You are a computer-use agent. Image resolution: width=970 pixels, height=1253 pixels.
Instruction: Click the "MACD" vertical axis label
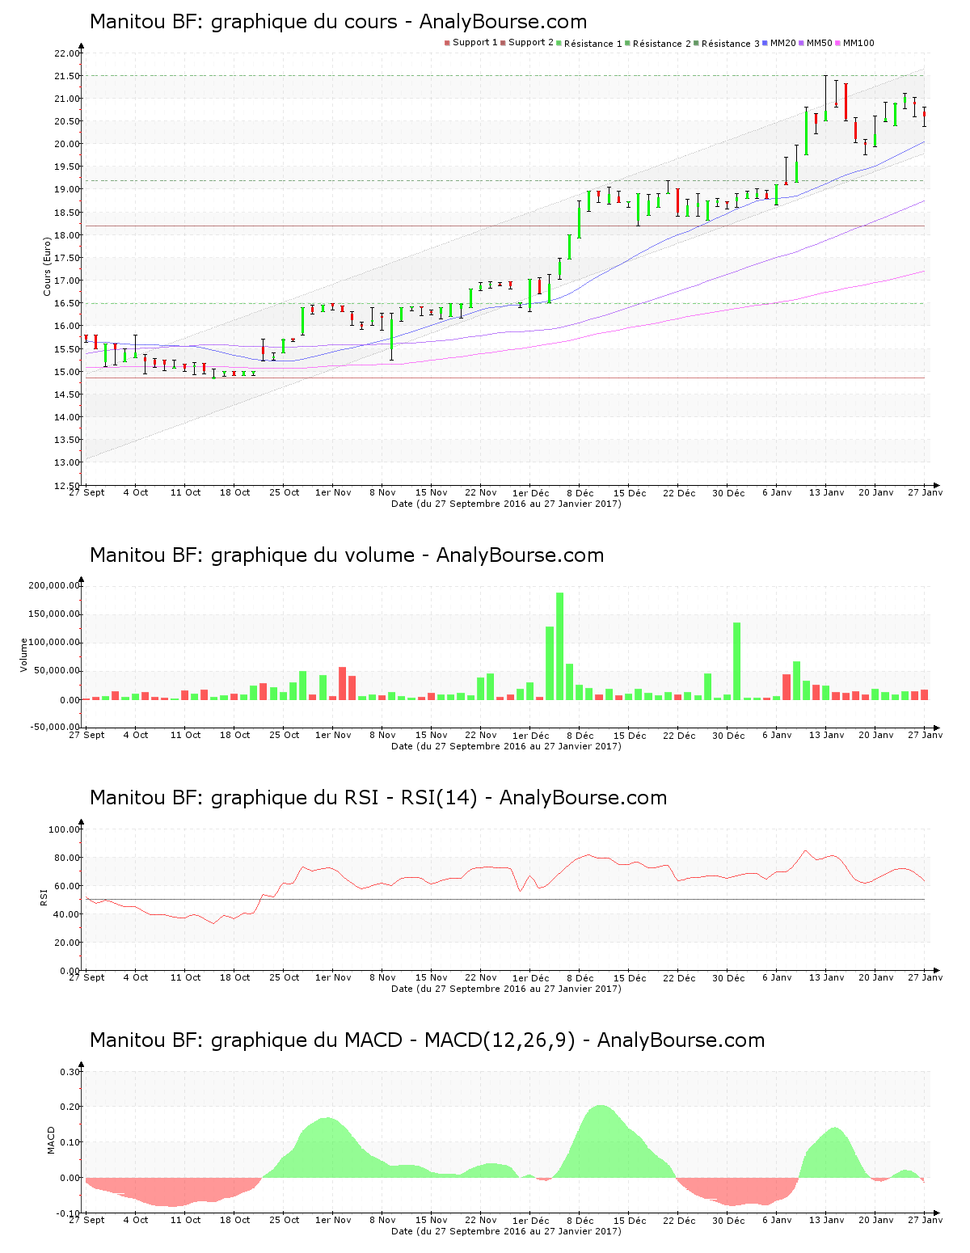click(51, 1140)
